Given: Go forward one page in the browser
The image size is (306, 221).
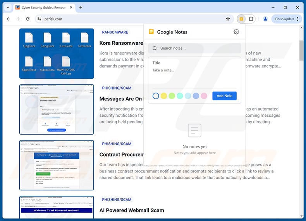Looking at the screenshot, I should click(x=18, y=19).
